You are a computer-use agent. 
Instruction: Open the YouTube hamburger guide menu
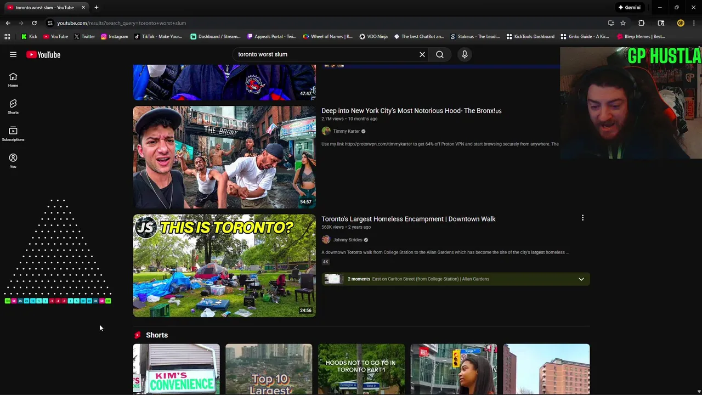(13, 54)
